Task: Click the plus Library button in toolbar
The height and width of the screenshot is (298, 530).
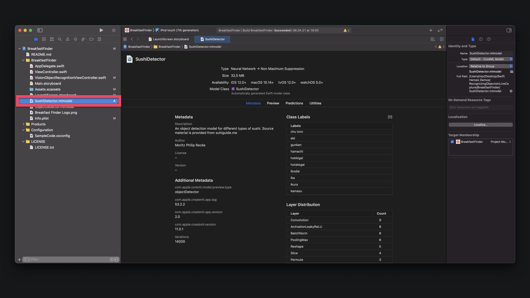Action: point(431,30)
